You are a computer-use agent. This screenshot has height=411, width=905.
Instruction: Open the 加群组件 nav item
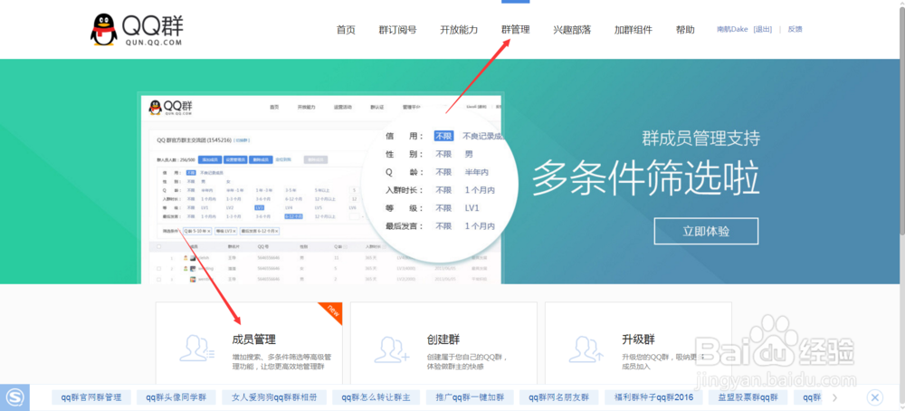tap(633, 30)
